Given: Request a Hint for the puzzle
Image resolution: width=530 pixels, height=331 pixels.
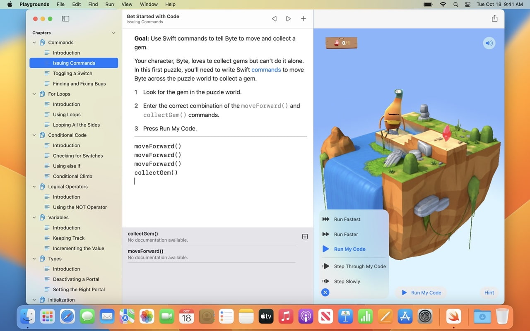Looking at the screenshot, I should coord(489,293).
